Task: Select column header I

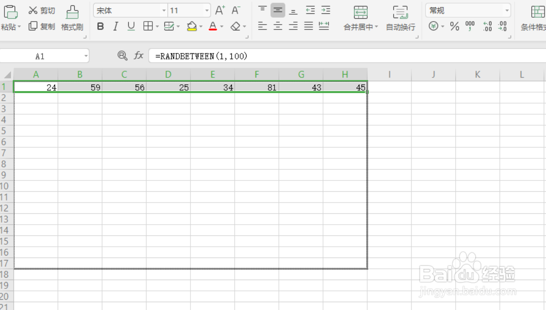Action: pos(389,75)
